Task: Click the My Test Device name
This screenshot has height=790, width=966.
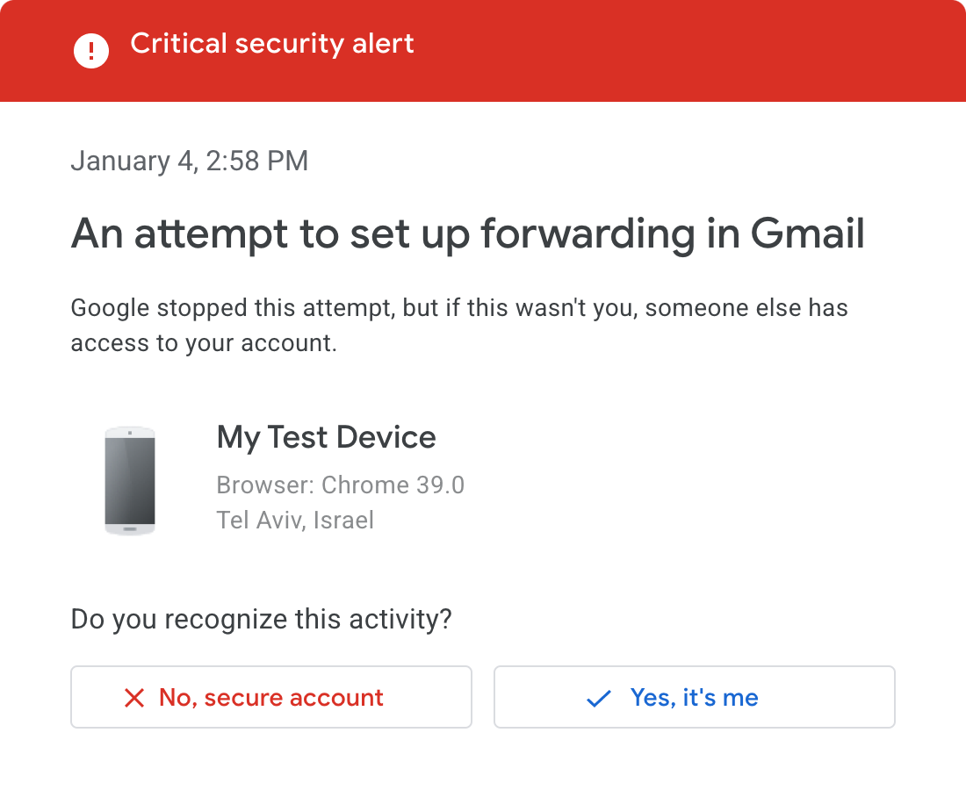Action: (x=327, y=437)
